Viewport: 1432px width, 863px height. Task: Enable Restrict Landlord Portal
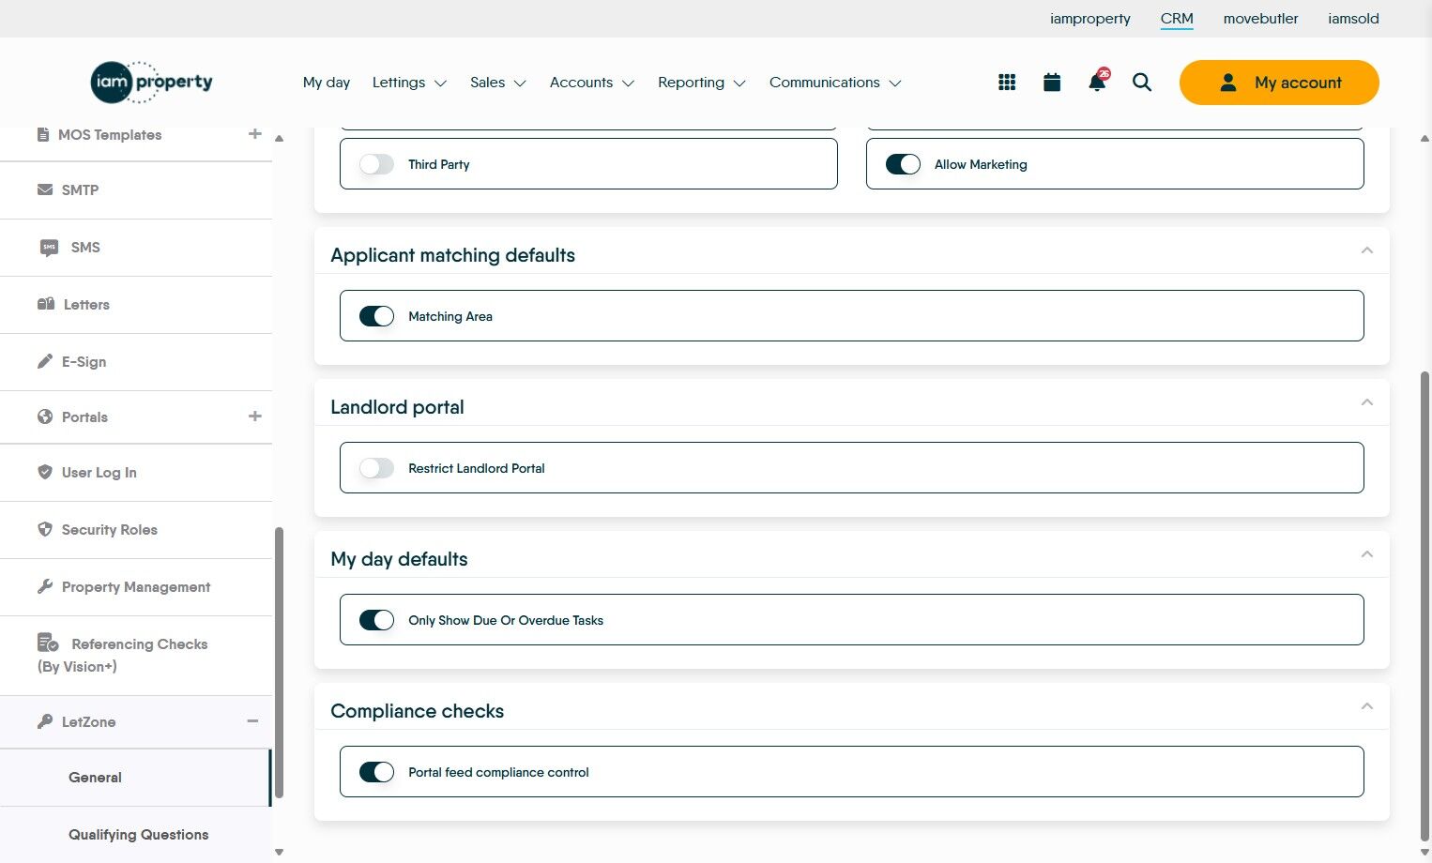[376, 467]
